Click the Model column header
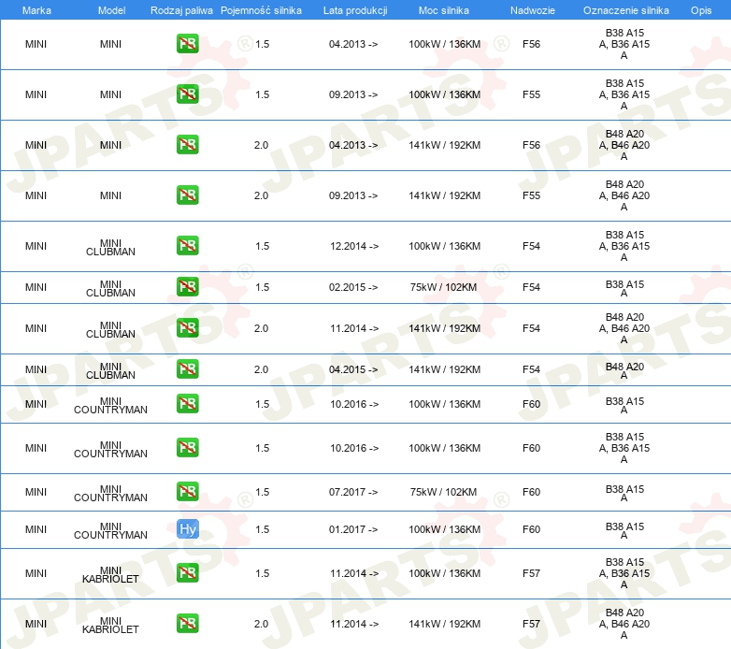The height and width of the screenshot is (649, 731). pyautogui.click(x=111, y=10)
